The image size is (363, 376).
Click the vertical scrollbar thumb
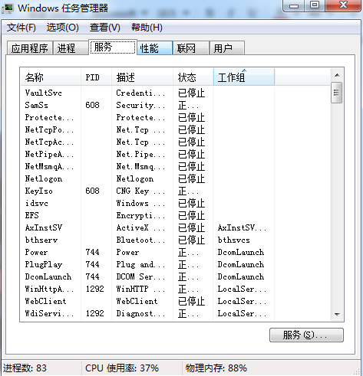(x=337, y=93)
